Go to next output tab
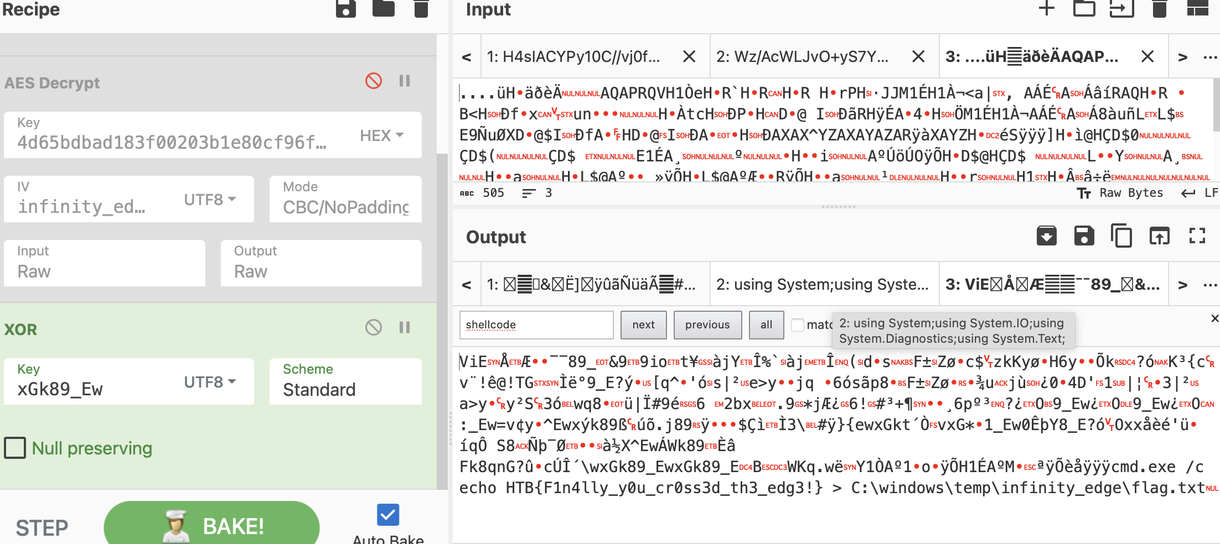The height and width of the screenshot is (544, 1220). click(x=1183, y=285)
